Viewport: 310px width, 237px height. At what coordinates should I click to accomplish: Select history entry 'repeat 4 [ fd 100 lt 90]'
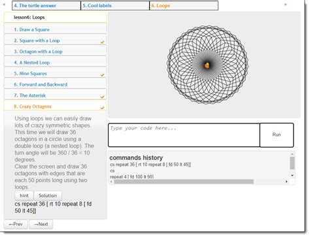point(131,176)
